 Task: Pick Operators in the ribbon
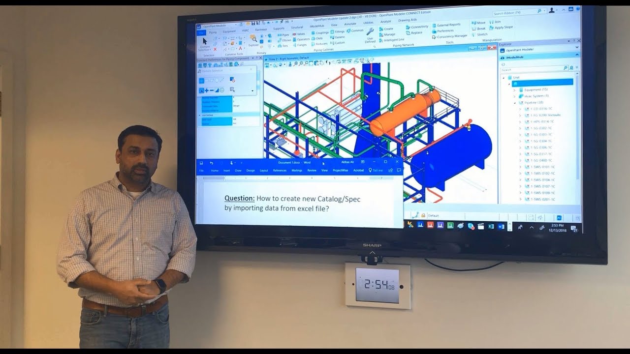click(301, 39)
